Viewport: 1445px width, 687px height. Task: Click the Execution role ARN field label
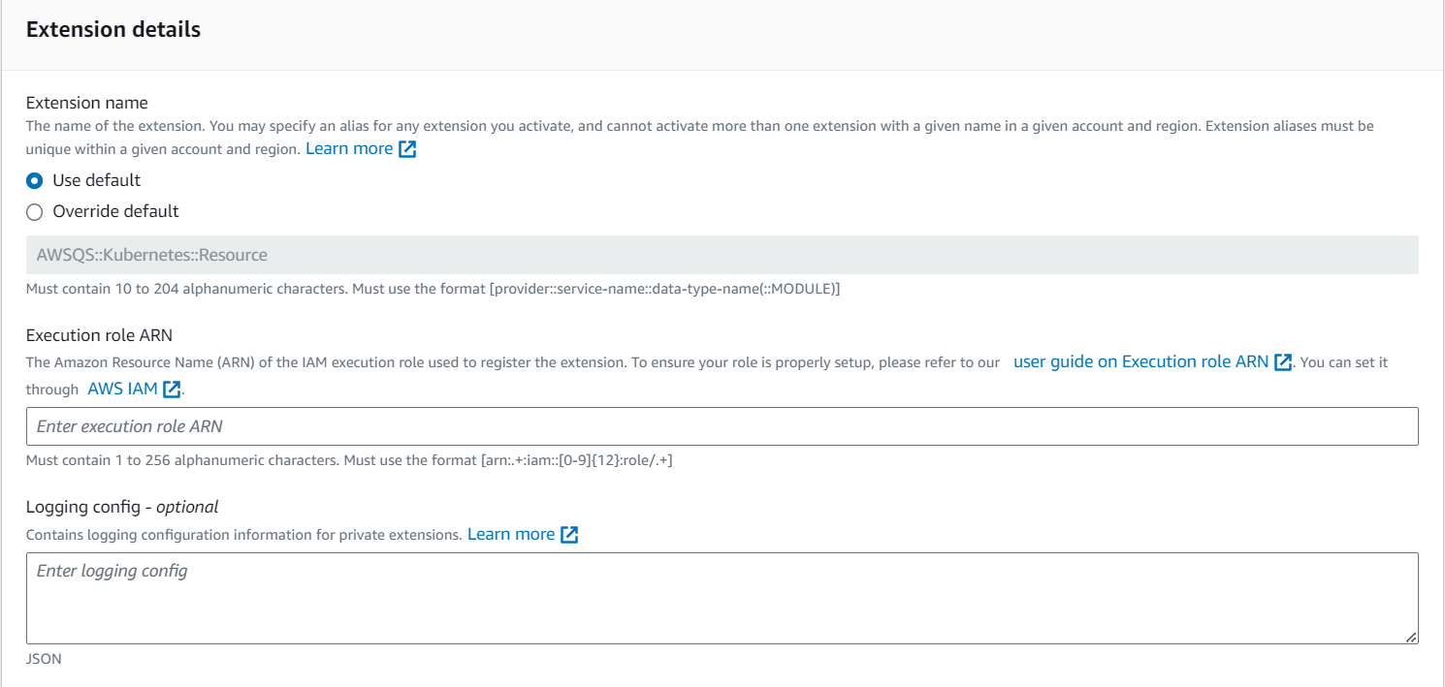coord(99,335)
